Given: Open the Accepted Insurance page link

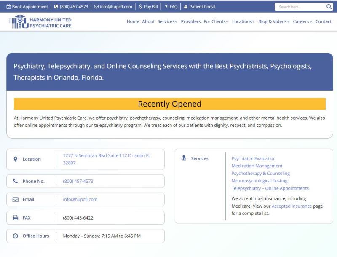Looking at the screenshot, I should (292, 206).
